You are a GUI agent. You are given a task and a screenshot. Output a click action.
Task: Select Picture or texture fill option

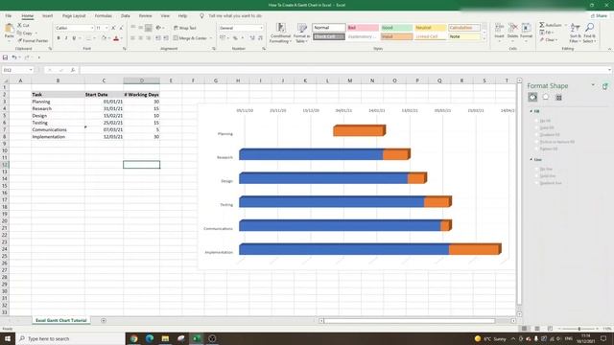click(x=537, y=142)
